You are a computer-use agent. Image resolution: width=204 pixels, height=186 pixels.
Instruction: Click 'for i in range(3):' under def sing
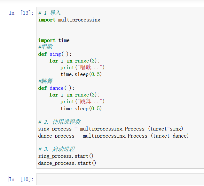75,61
